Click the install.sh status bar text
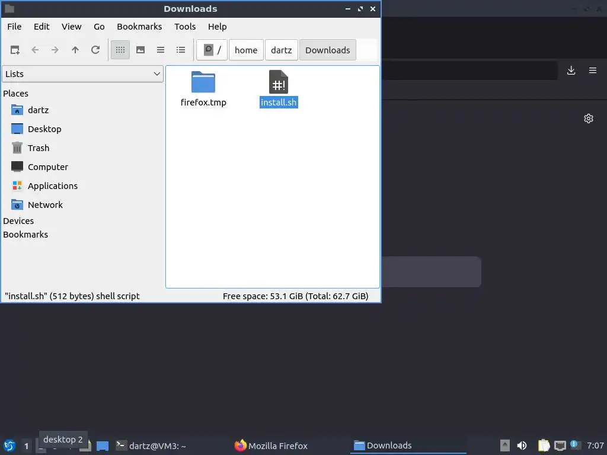 point(72,296)
